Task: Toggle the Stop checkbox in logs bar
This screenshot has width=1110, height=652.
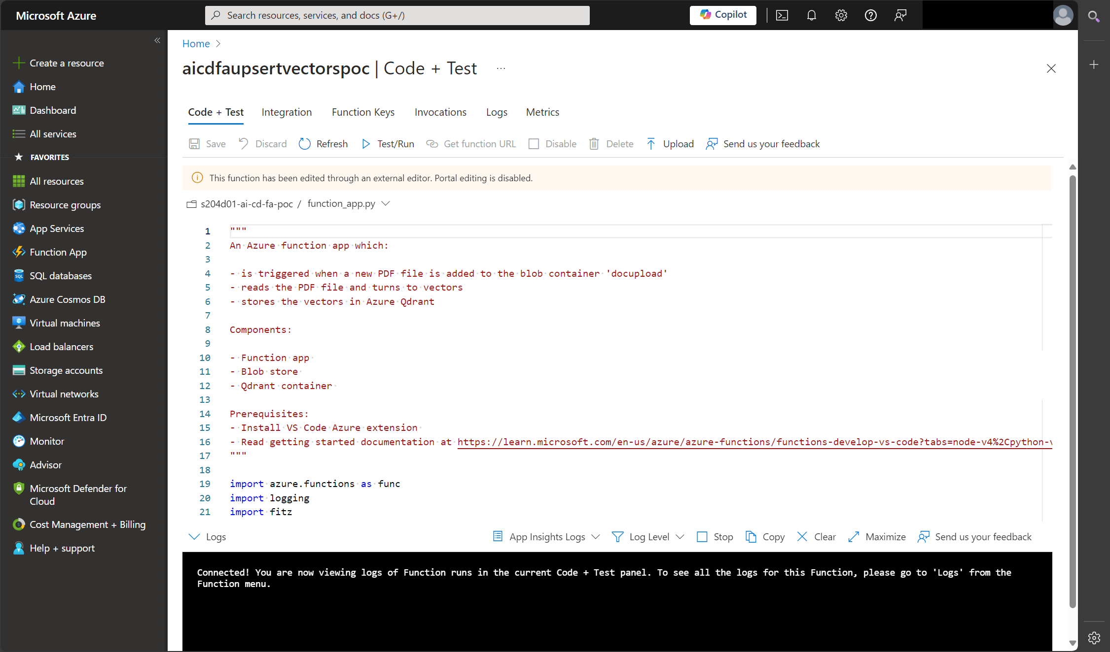Action: click(702, 537)
